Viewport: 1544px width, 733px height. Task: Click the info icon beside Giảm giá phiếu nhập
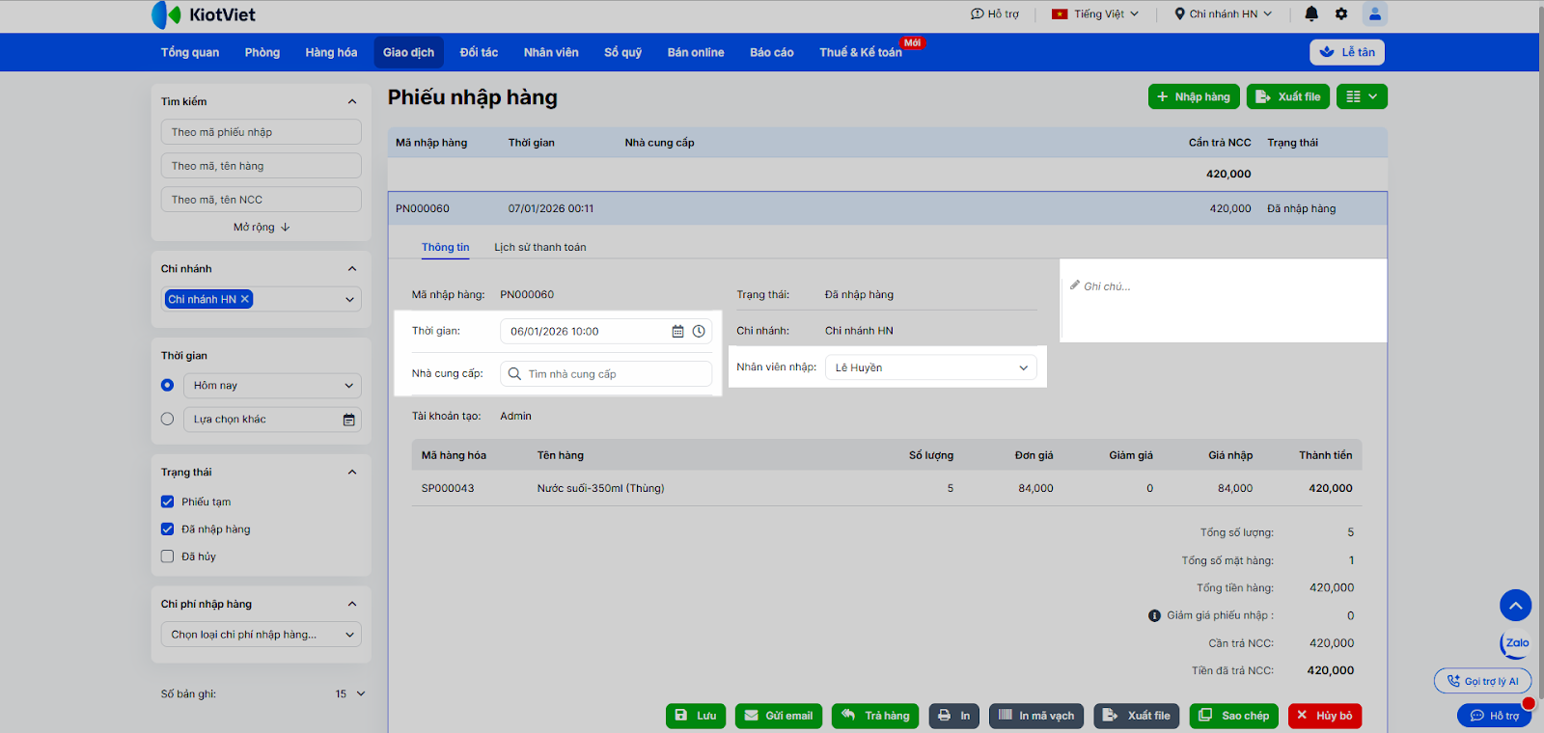click(x=1154, y=615)
